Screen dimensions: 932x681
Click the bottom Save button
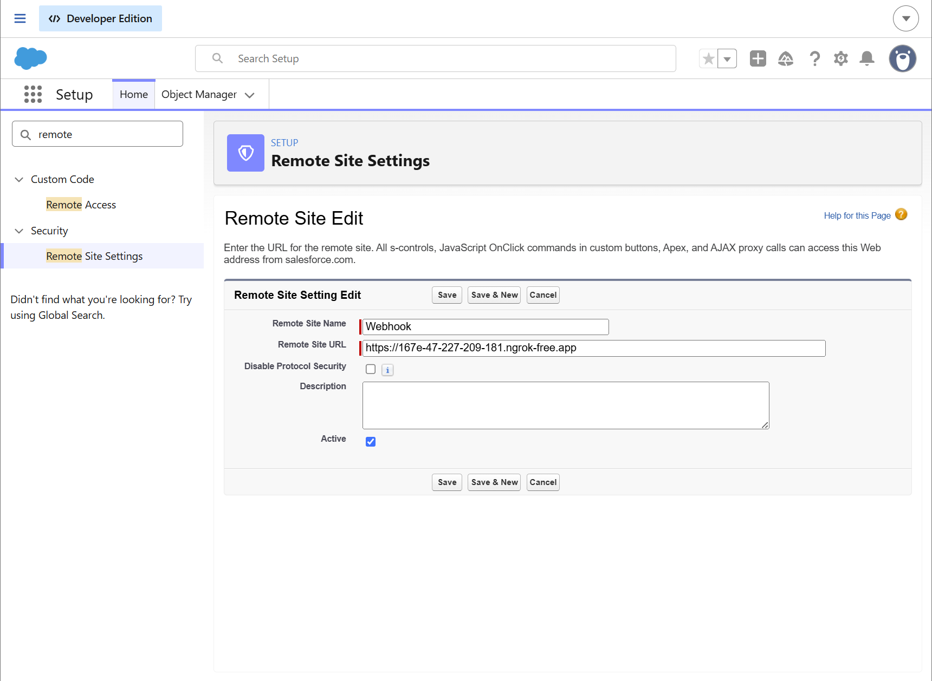click(x=447, y=482)
